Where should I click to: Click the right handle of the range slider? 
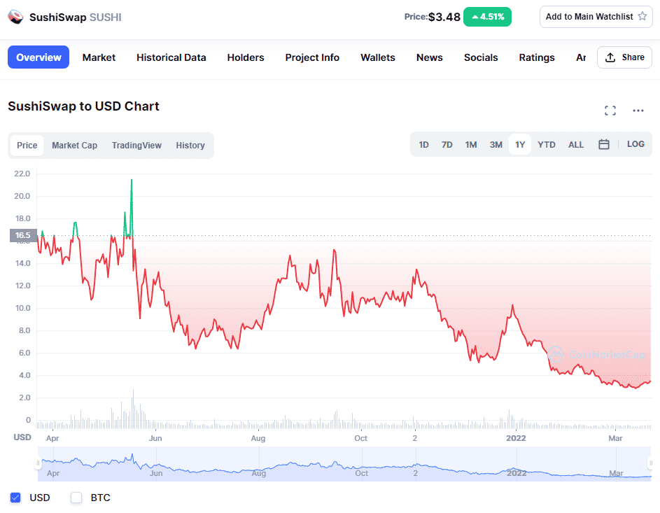(x=651, y=463)
